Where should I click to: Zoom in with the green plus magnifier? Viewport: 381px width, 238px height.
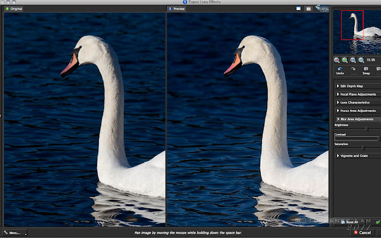point(345,60)
